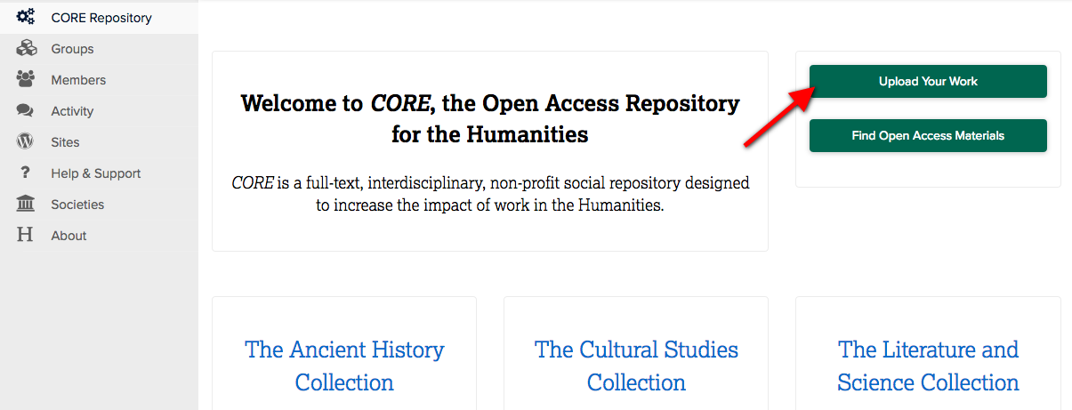Click the Activity speech bubbles icon

click(x=26, y=111)
